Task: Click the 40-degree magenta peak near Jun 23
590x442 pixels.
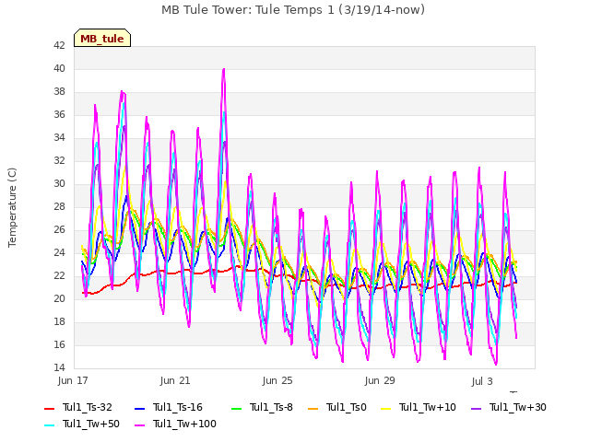Action: (224, 70)
